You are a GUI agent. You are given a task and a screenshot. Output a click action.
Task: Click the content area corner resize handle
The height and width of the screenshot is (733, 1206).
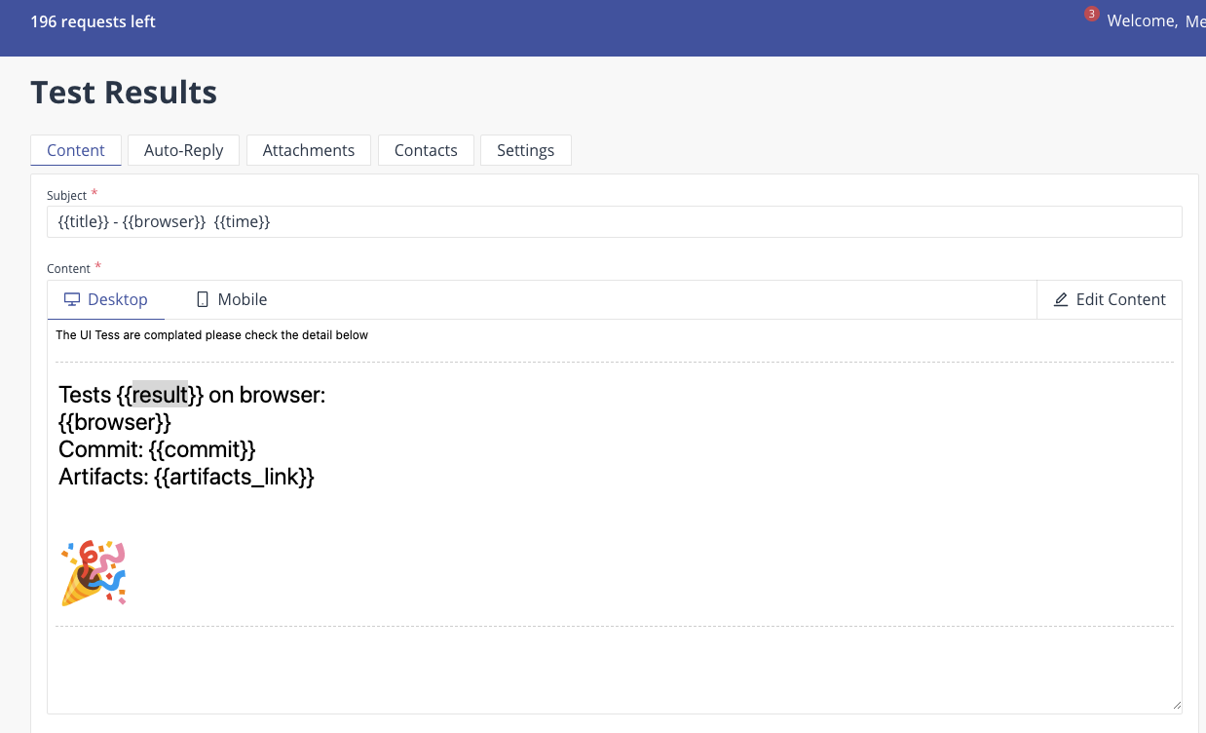1177,705
